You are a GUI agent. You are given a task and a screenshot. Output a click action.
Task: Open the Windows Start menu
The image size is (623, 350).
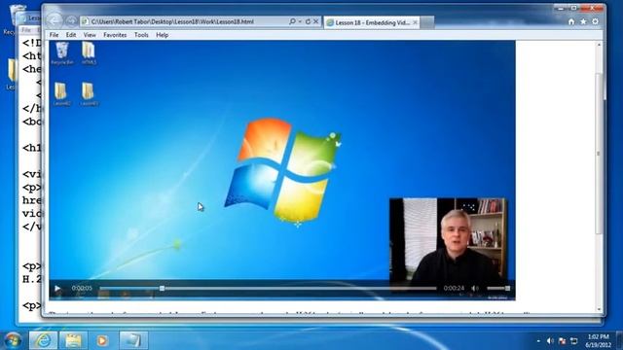tap(13, 340)
